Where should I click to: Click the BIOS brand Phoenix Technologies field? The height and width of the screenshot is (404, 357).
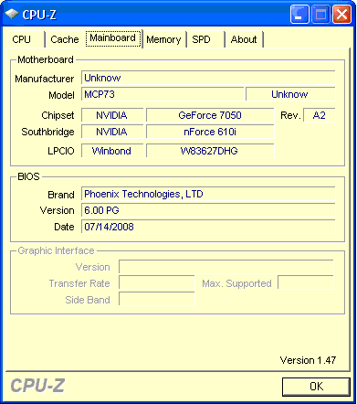pos(208,194)
